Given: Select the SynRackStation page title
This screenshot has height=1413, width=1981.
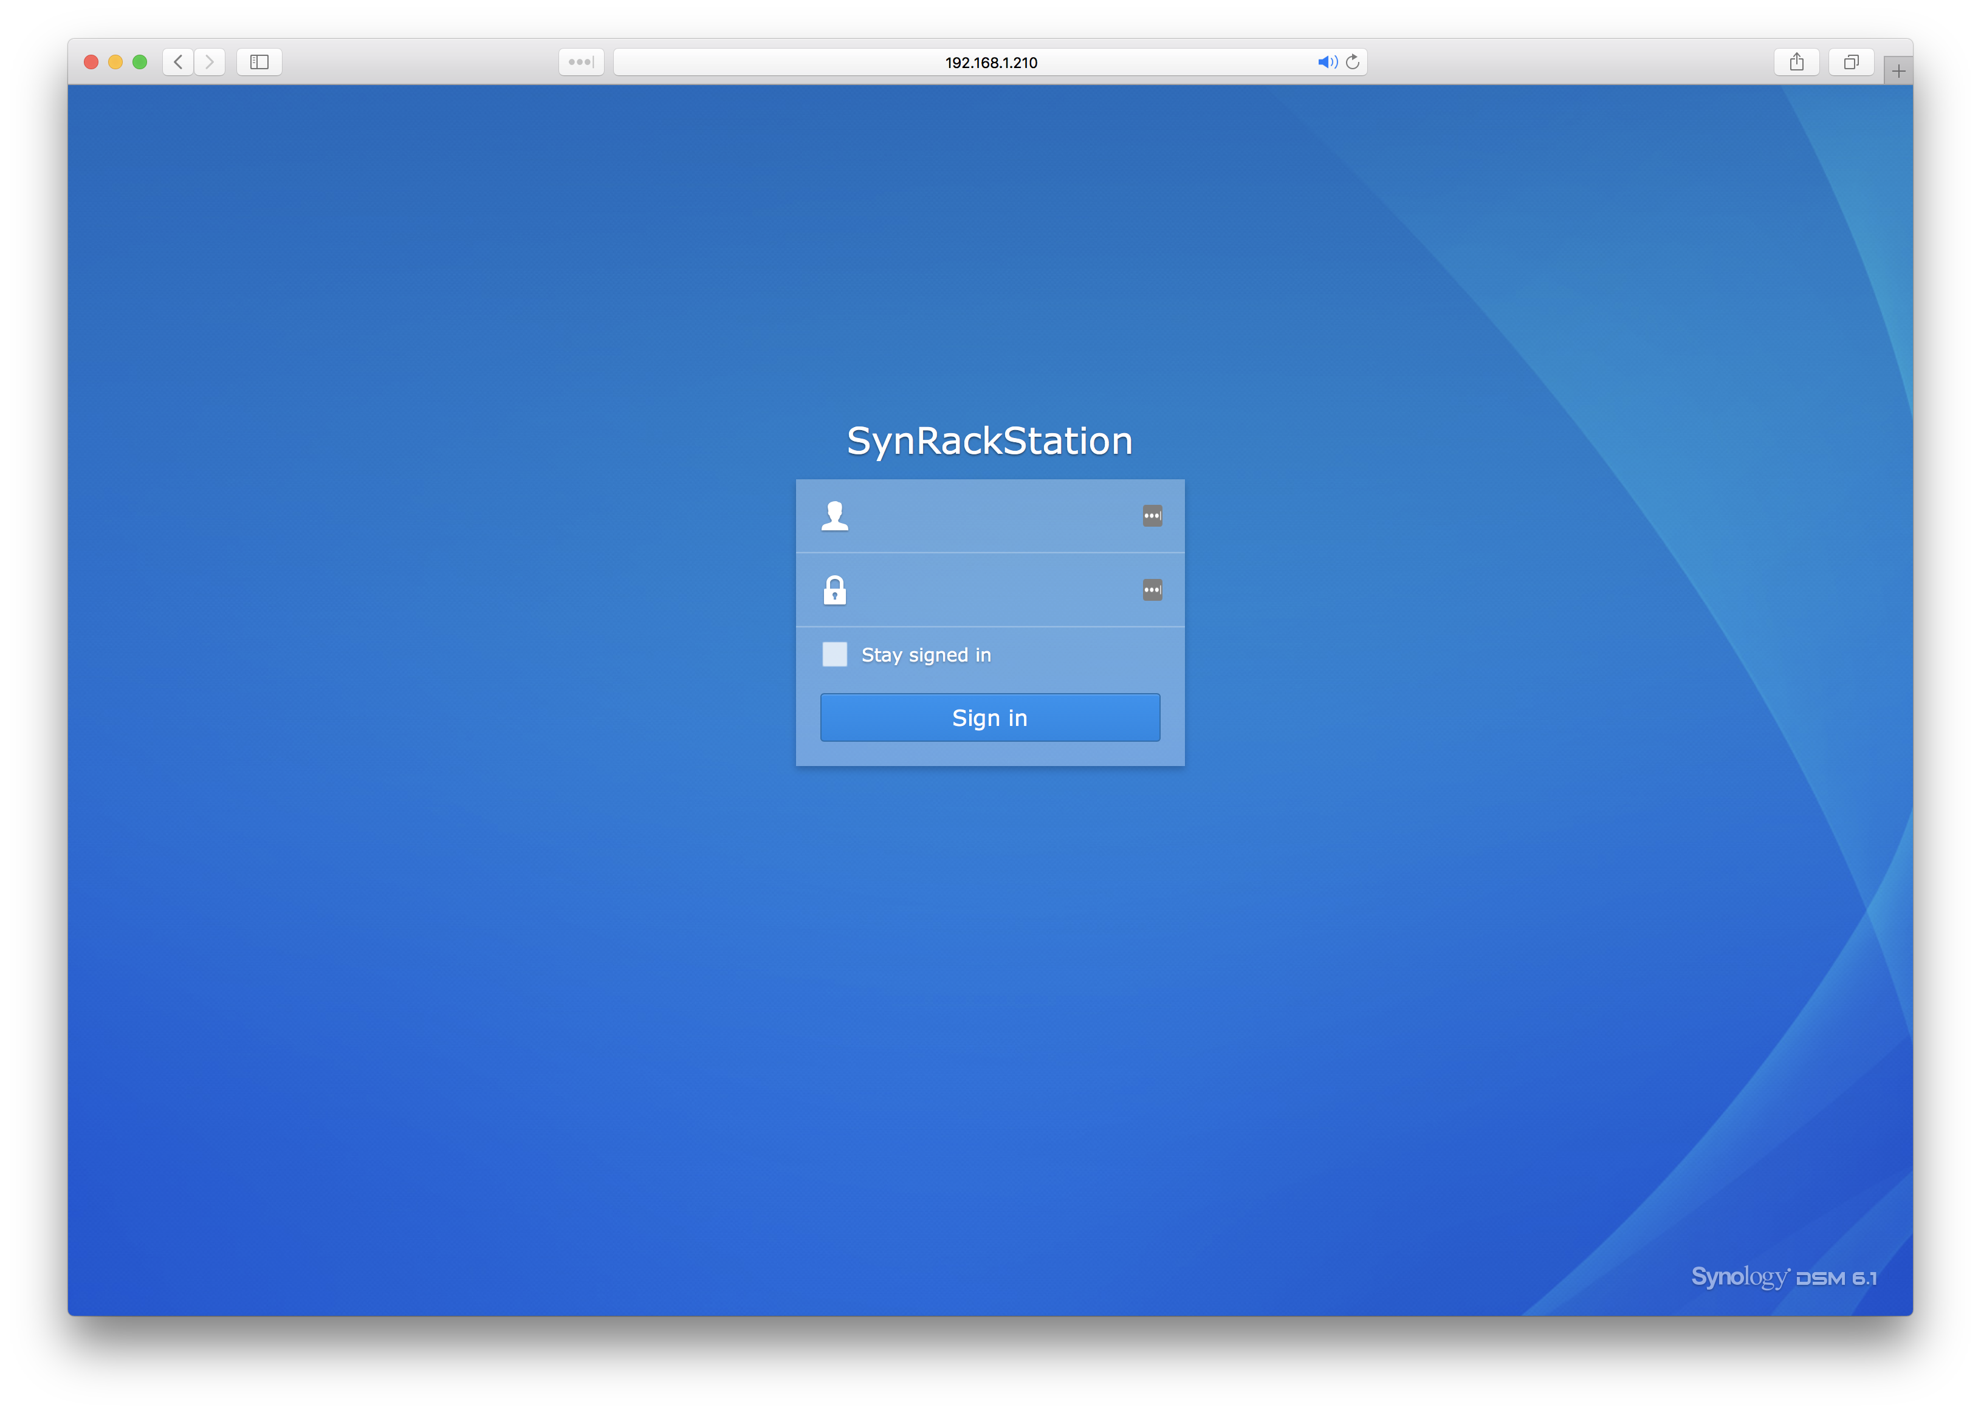Looking at the screenshot, I should click(x=991, y=440).
